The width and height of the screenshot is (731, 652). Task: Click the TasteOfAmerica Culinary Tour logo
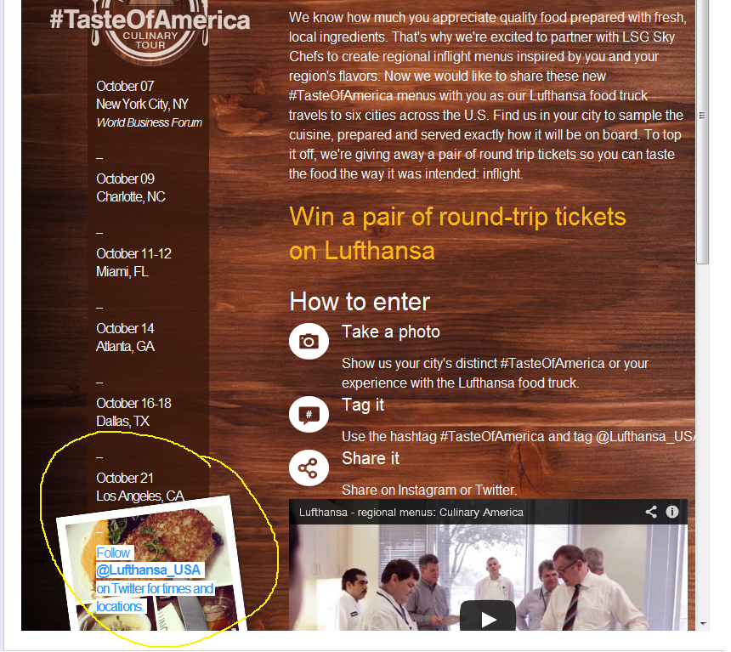tap(150, 27)
